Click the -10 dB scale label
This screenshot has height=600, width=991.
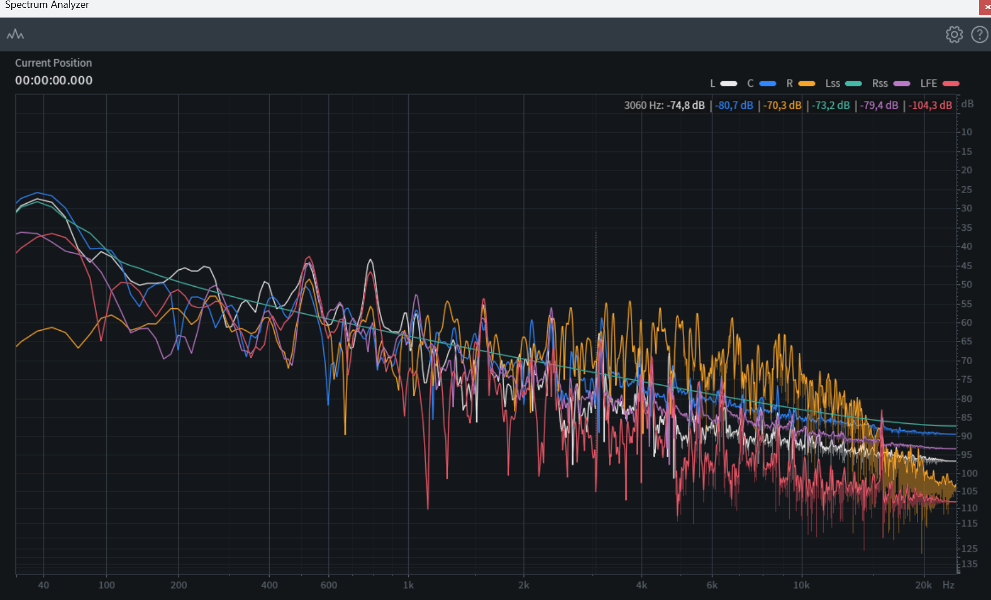coord(966,132)
